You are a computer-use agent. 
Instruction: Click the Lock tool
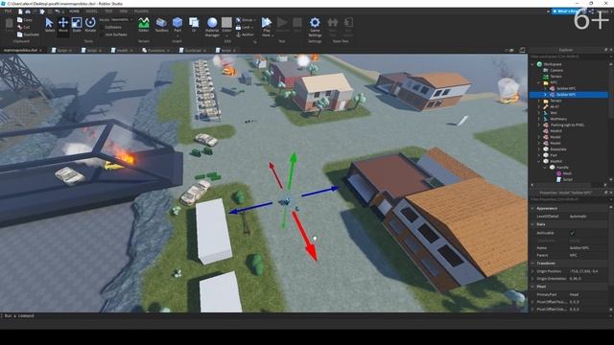pyautogui.click(x=243, y=28)
